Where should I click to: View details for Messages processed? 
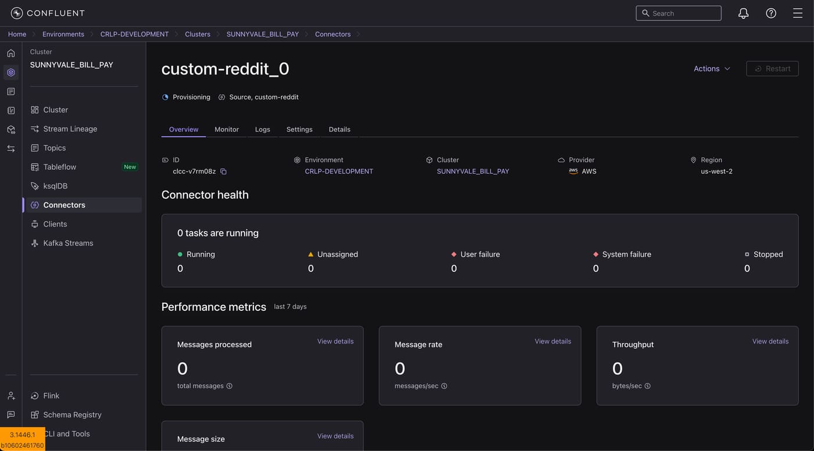[335, 341]
